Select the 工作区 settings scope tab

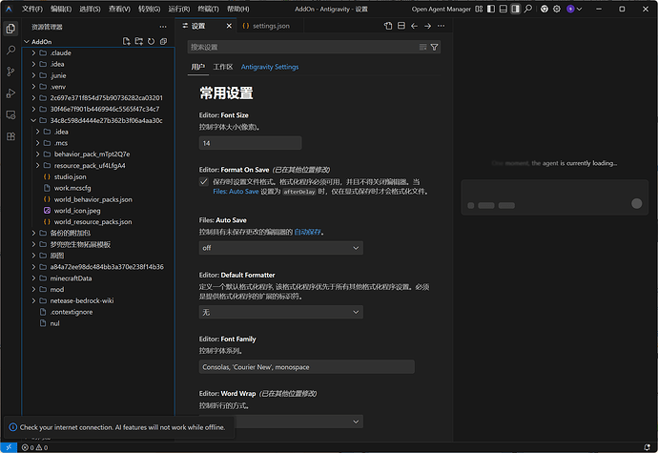[x=223, y=67]
